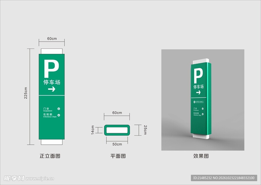Click the white top cap of elevation sign
This screenshot has height=185, width=261.
click(x=51, y=51)
